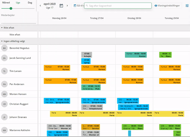Collapse Ingen afdeling valgt group
This screenshot has width=190, height=137.
point(2,41)
